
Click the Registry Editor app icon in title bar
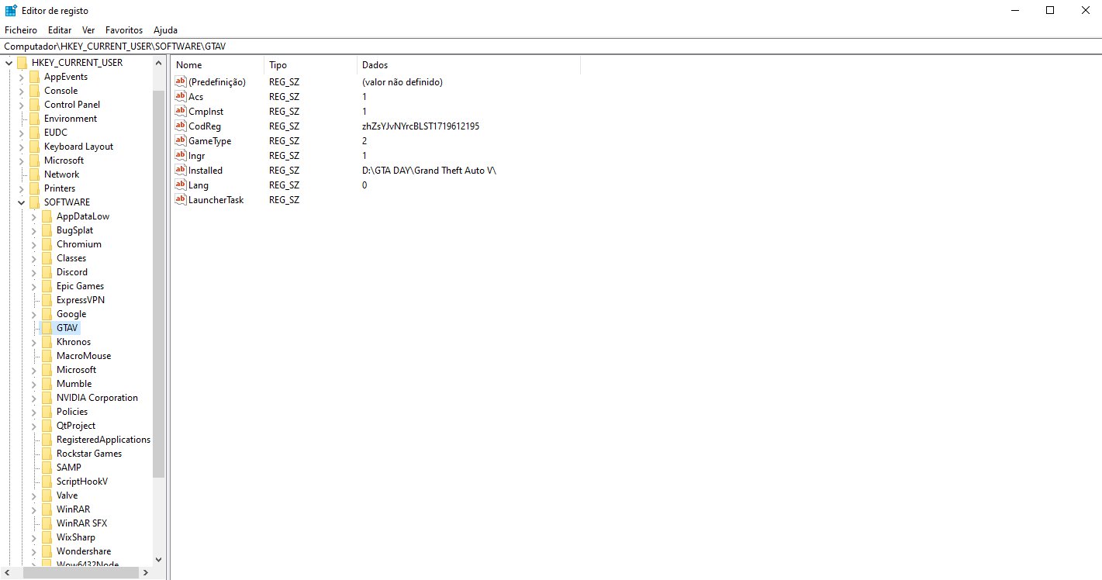pyautogui.click(x=11, y=11)
